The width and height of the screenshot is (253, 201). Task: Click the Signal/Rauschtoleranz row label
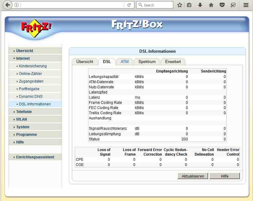(x=108, y=129)
